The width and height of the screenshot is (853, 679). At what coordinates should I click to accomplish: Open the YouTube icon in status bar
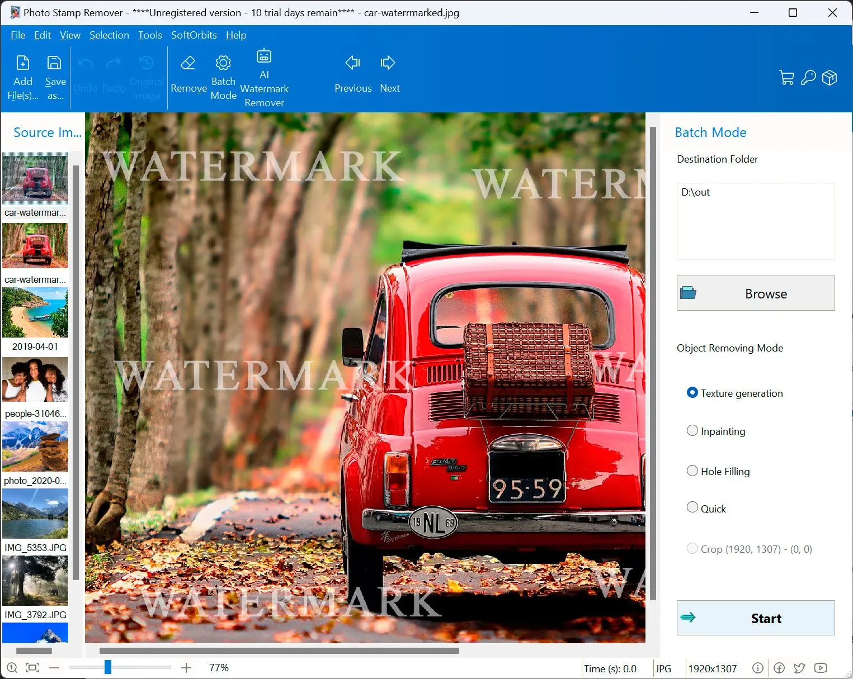(821, 668)
